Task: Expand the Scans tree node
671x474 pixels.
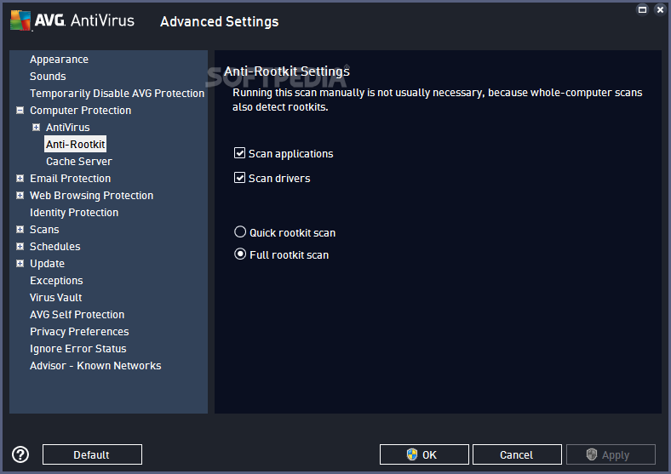Action: [20, 229]
